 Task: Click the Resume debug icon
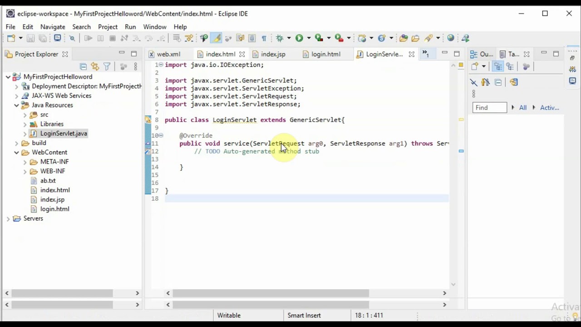click(89, 38)
